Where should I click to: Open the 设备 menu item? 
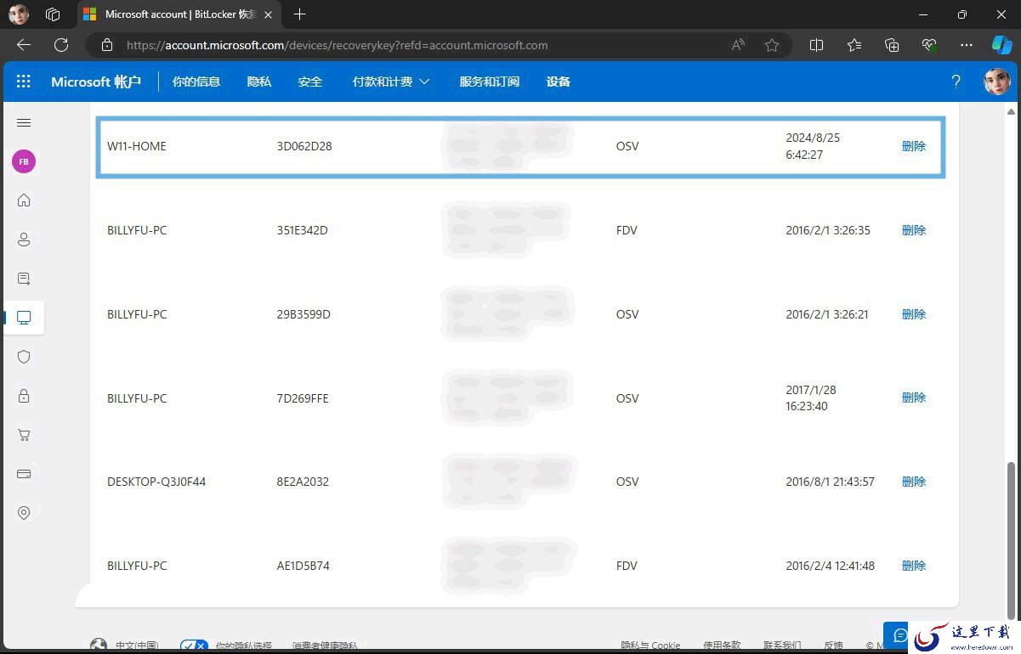(x=559, y=82)
